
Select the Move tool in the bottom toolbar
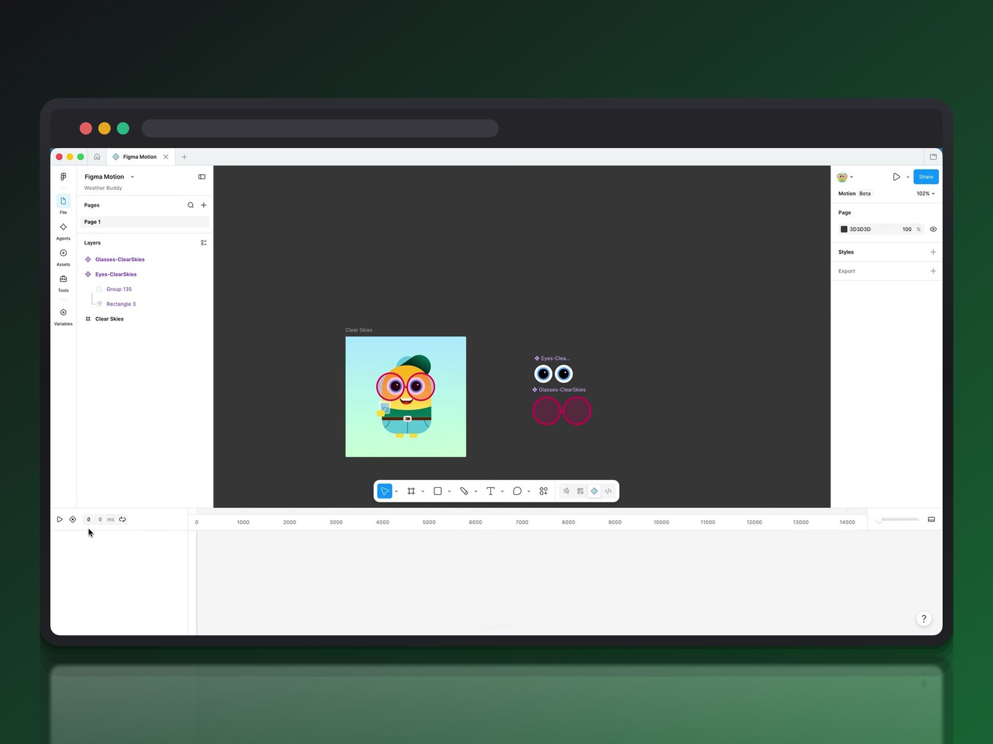click(385, 491)
